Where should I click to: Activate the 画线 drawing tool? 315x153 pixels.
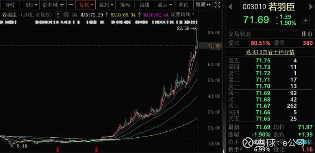145,5
